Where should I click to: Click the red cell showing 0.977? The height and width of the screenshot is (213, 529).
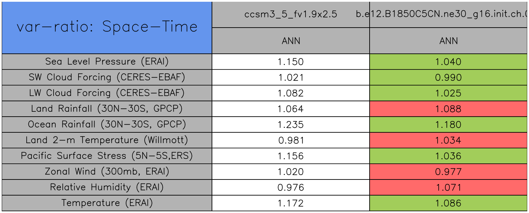coord(448,172)
